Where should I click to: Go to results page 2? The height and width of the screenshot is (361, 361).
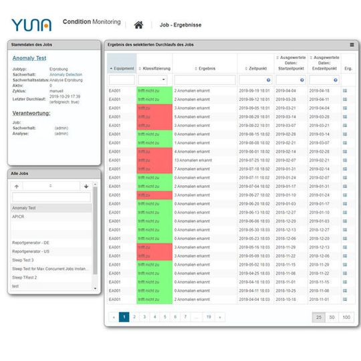click(x=134, y=317)
